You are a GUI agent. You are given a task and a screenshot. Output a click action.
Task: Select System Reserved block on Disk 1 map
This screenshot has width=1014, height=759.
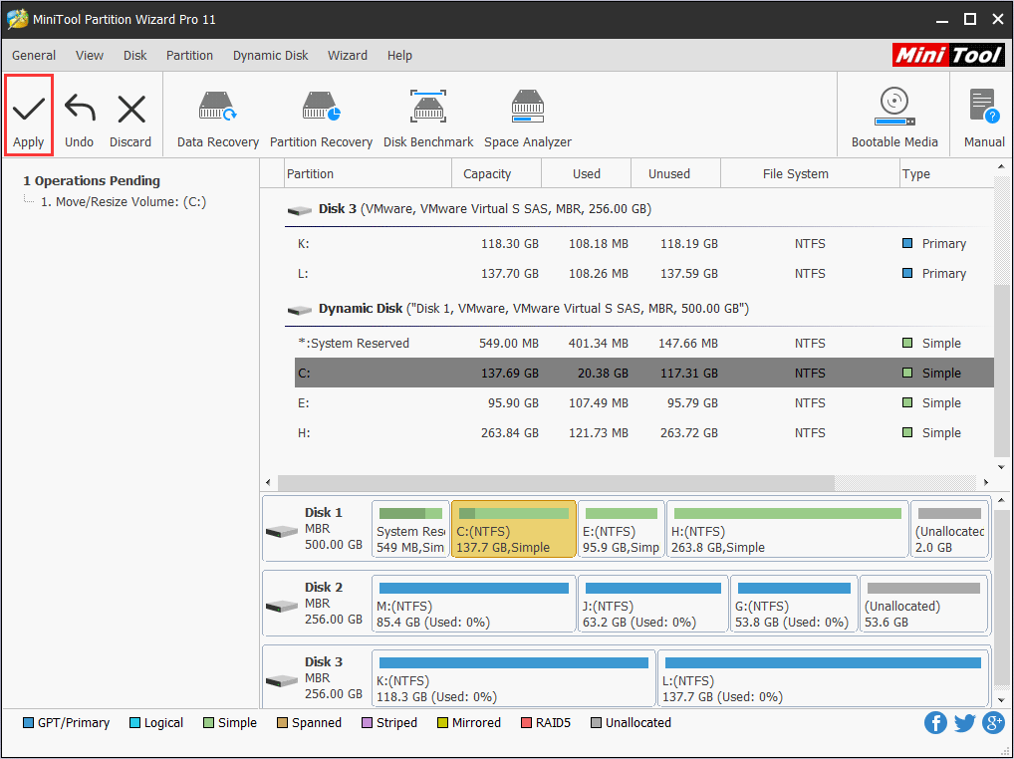point(410,530)
